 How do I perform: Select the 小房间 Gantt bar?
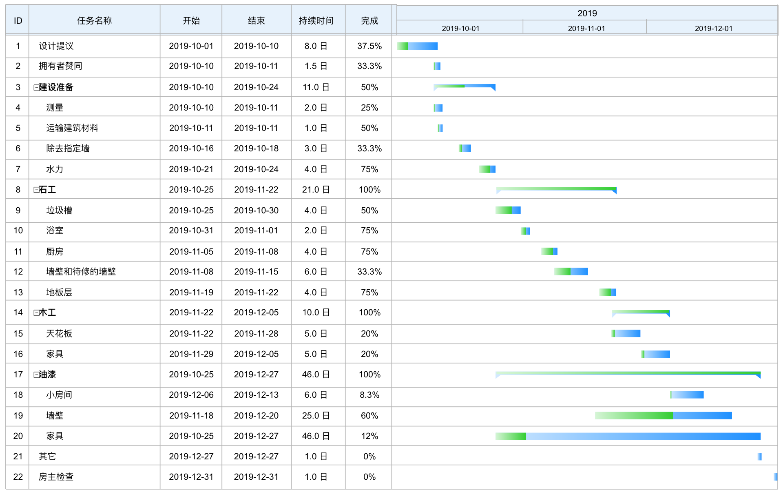(687, 395)
